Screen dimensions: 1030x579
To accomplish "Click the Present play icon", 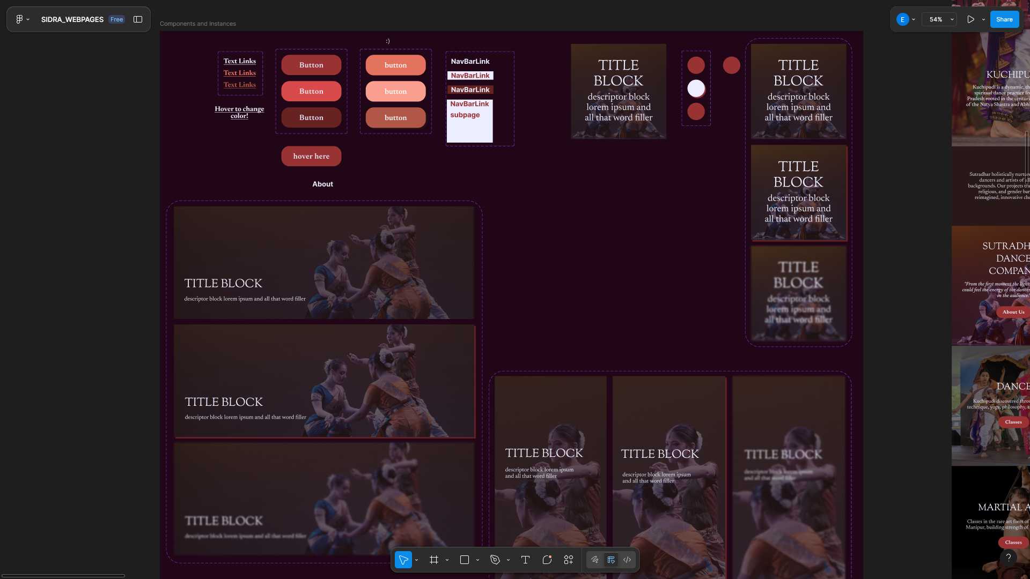I will coord(970,19).
